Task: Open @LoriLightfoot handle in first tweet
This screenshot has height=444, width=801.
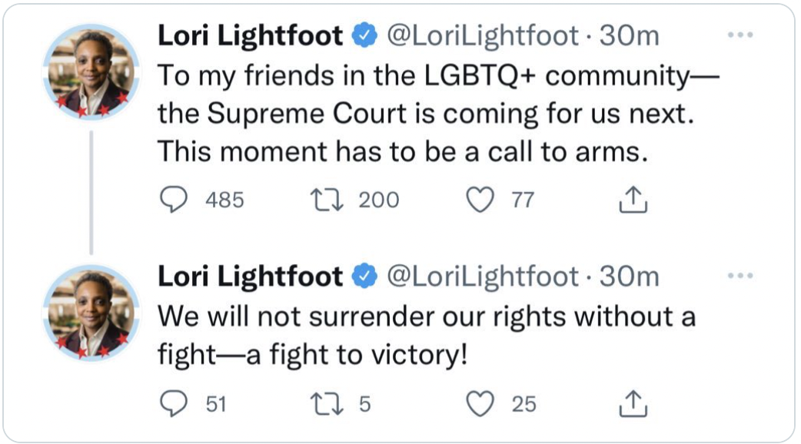Action: tap(482, 35)
